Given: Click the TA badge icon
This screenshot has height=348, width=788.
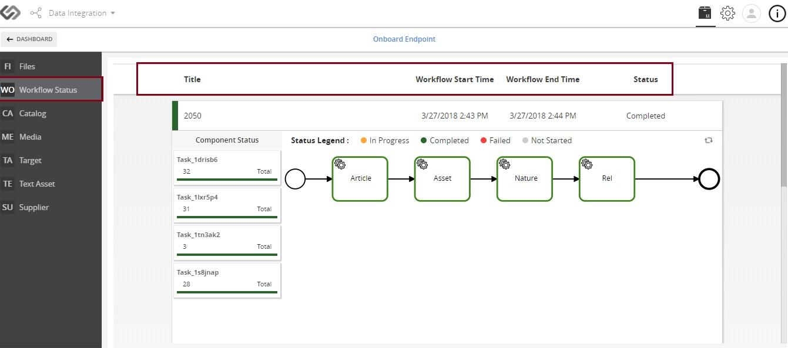Looking at the screenshot, I should (x=8, y=160).
